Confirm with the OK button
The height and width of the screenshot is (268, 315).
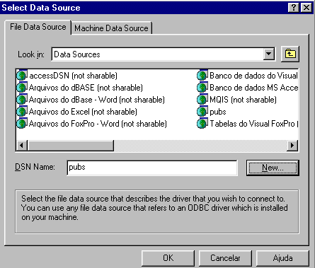(x=168, y=258)
